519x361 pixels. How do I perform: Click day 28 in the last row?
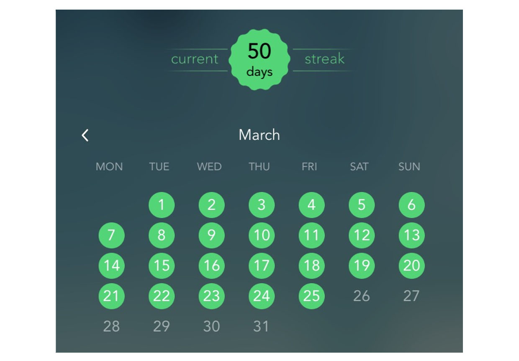(x=111, y=326)
